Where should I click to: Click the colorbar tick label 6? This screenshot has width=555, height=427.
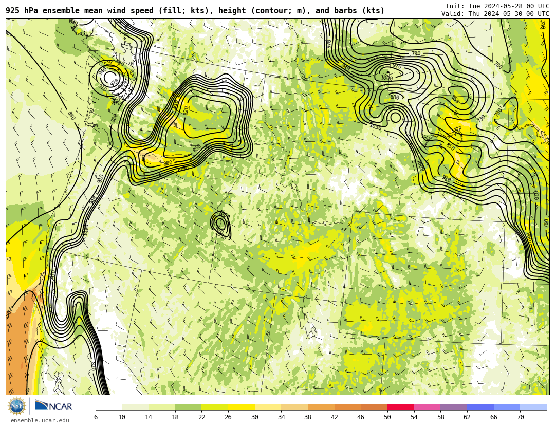click(96, 417)
